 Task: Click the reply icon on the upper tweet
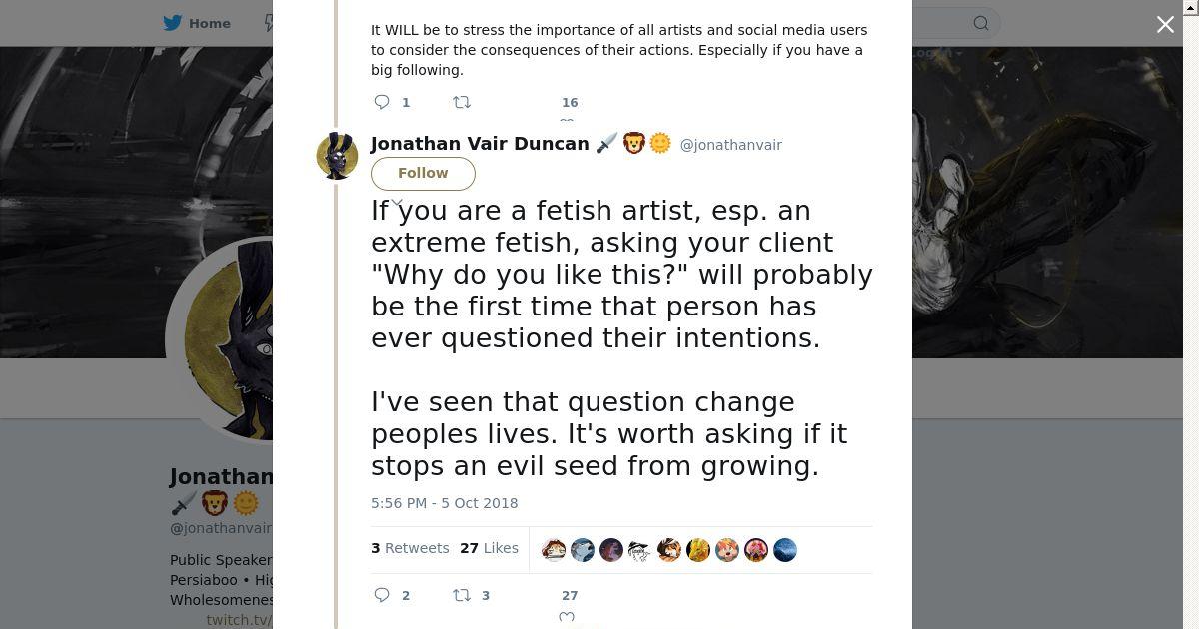382,102
